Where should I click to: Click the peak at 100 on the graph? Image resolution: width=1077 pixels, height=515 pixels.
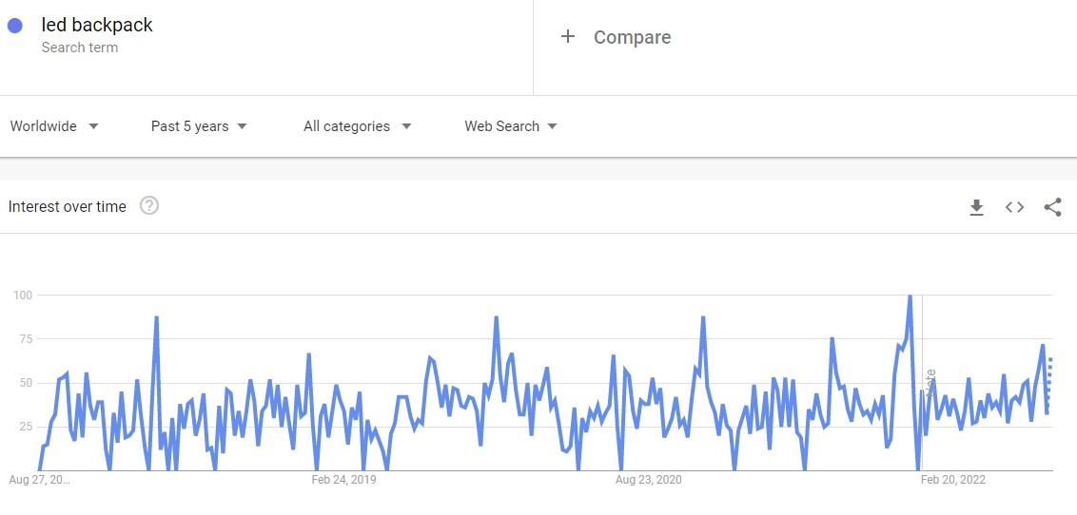[x=910, y=296]
